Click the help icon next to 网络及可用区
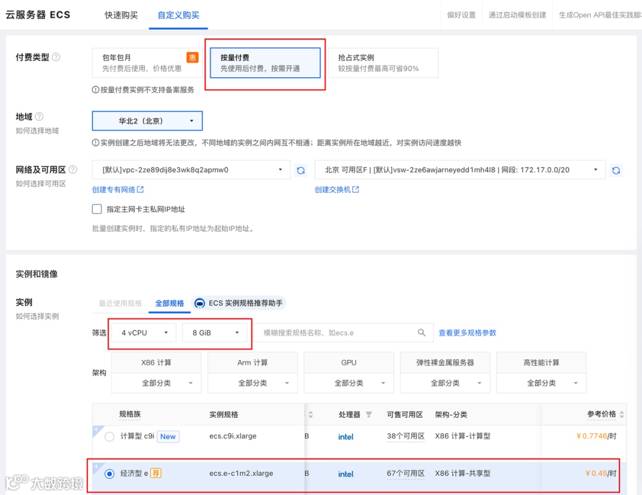The height and width of the screenshot is (495, 642). click(73, 169)
